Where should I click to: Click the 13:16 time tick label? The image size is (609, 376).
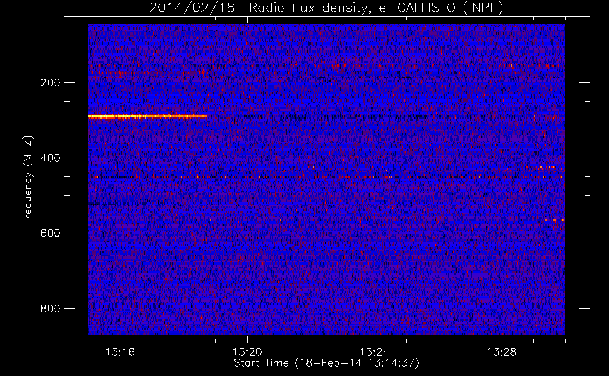point(120,352)
